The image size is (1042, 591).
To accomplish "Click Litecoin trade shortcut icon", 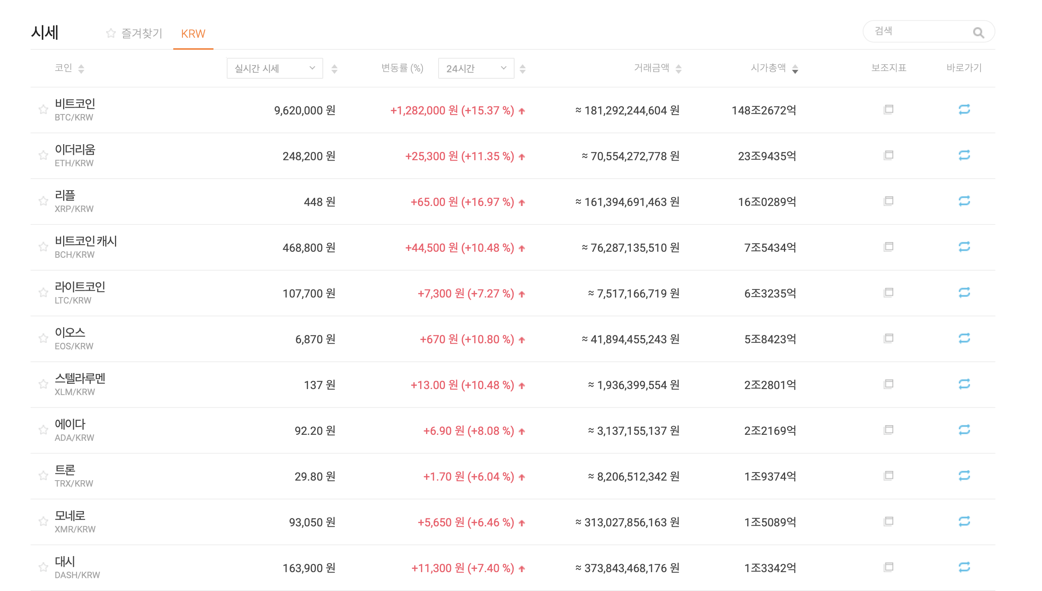I will click(964, 293).
